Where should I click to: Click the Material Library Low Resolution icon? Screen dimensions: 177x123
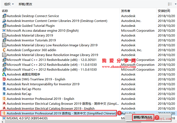pyautogui.click(x=4, y=45)
